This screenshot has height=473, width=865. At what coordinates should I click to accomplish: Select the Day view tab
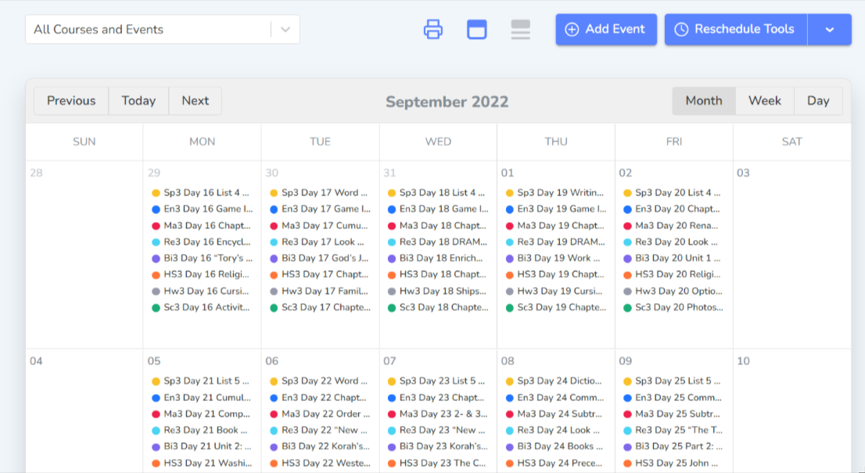[818, 100]
